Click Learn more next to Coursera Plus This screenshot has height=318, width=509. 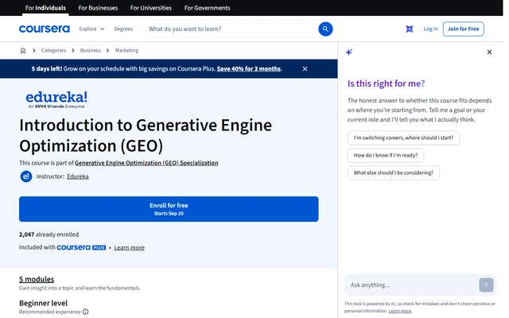click(129, 247)
